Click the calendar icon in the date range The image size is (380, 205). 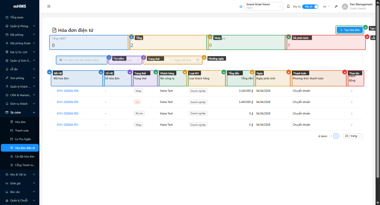tap(198, 60)
